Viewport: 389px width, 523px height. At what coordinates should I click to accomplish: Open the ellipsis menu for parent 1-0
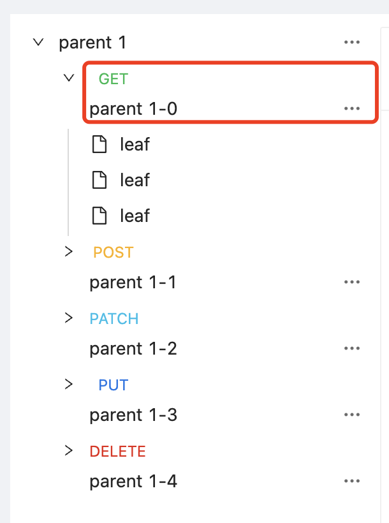pyautogui.click(x=352, y=108)
